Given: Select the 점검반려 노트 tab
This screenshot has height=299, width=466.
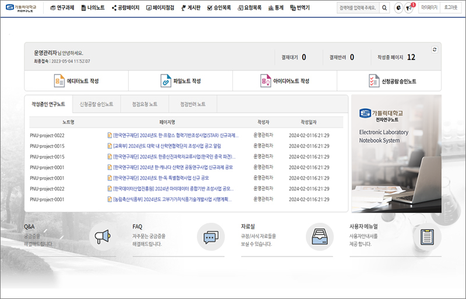Looking at the screenshot, I should point(193,104).
